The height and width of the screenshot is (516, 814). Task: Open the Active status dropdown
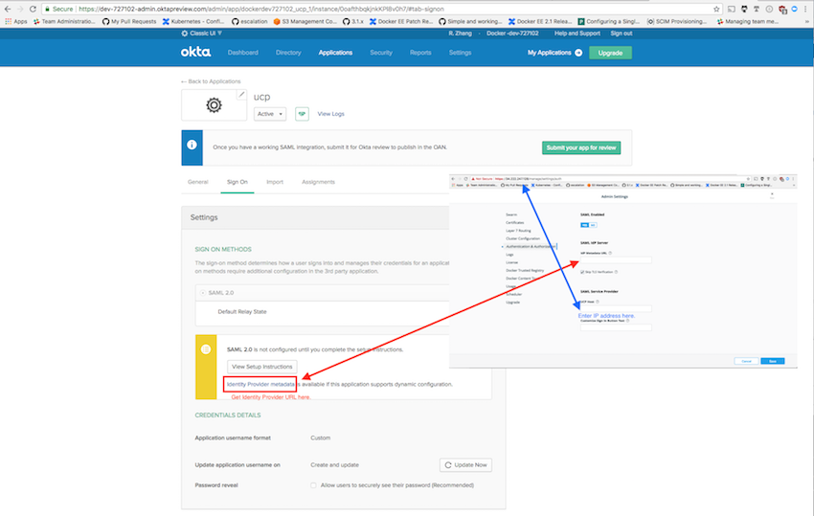pyautogui.click(x=270, y=113)
